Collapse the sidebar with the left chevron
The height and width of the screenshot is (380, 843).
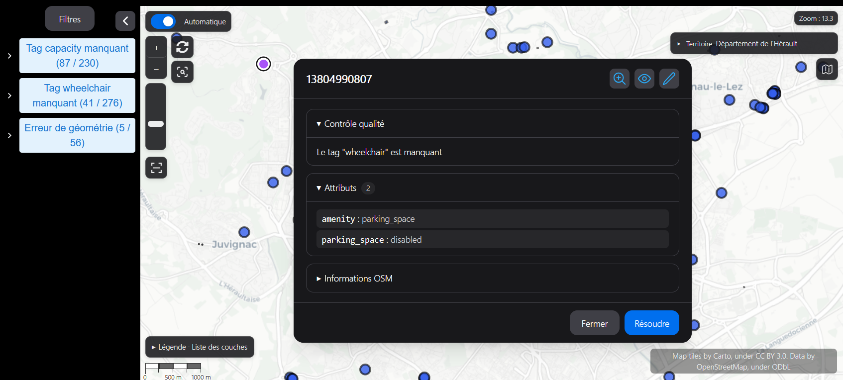point(125,21)
